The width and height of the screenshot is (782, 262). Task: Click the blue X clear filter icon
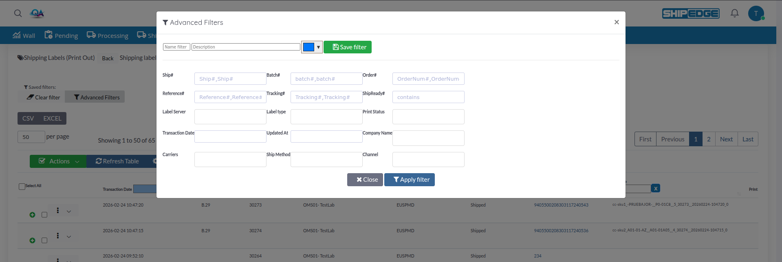pos(655,188)
